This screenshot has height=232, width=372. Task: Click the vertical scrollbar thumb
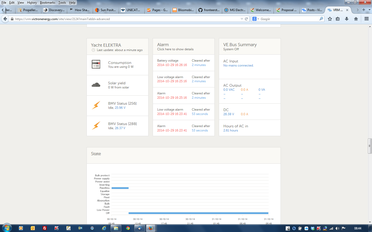pos(370,146)
